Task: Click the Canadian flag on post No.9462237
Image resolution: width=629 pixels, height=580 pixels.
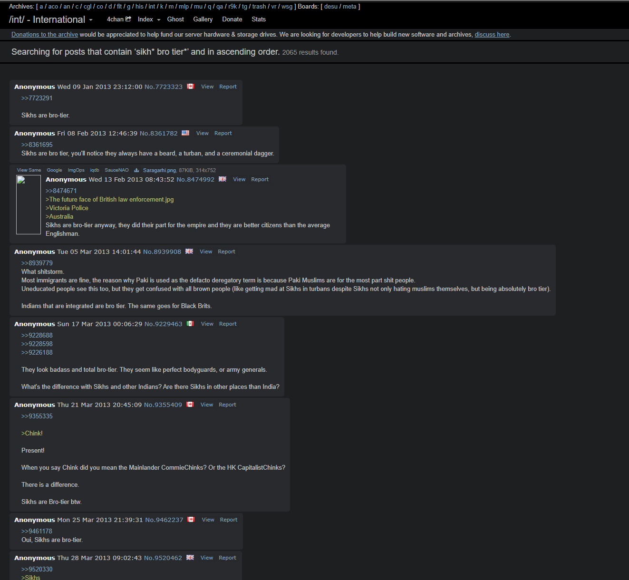Action: click(x=191, y=520)
